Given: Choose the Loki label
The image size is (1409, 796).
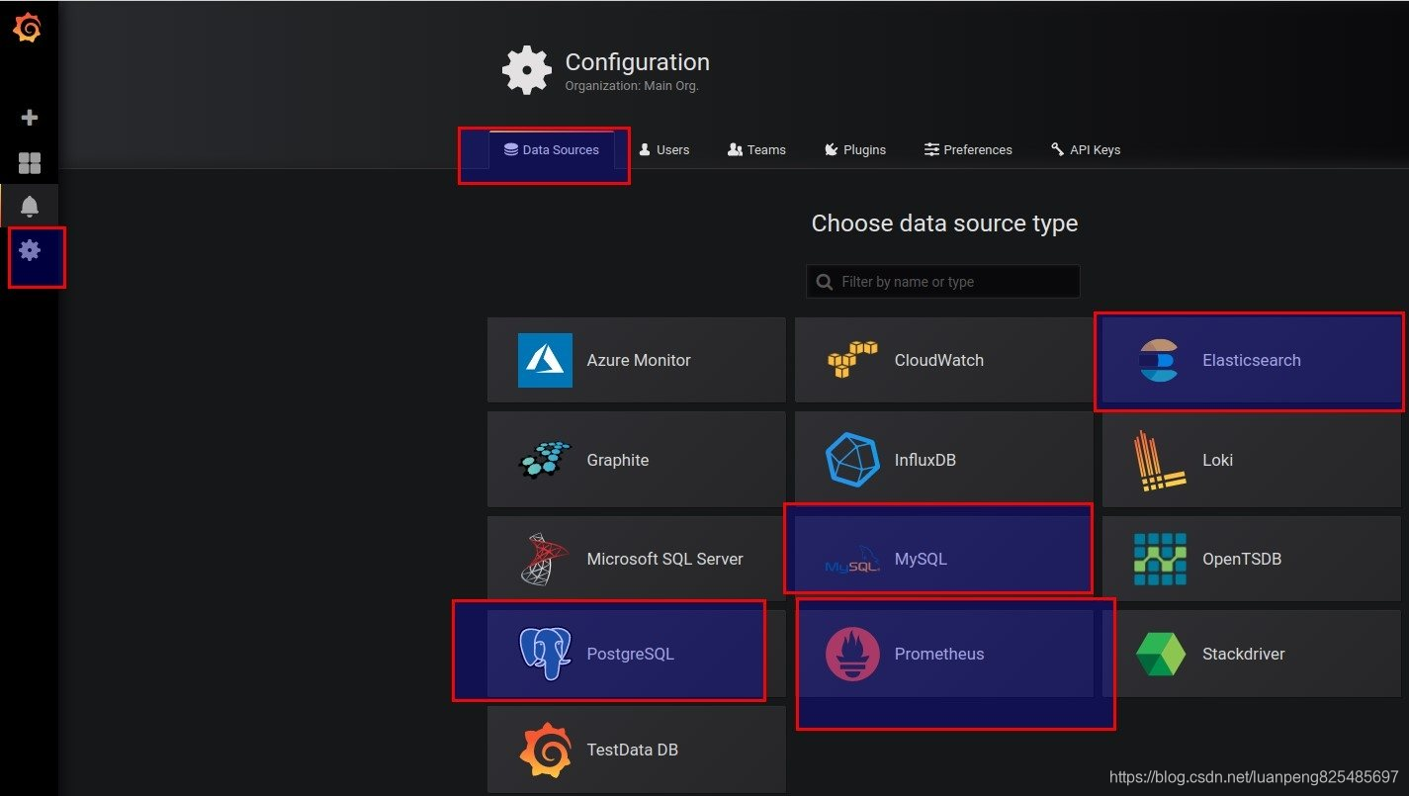Looking at the screenshot, I should tap(1217, 460).
